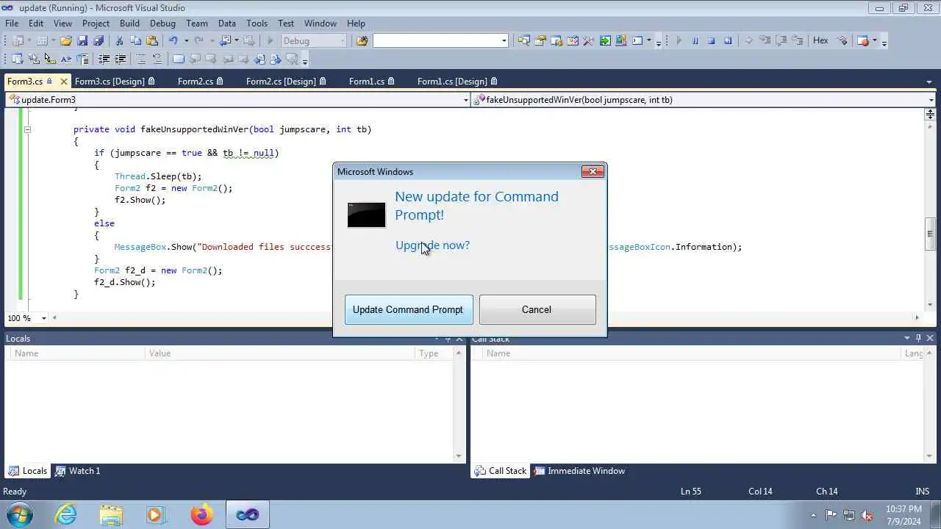Click the Locals Value column header
This screenshot has height=529, width=941.
coord(281,353)
